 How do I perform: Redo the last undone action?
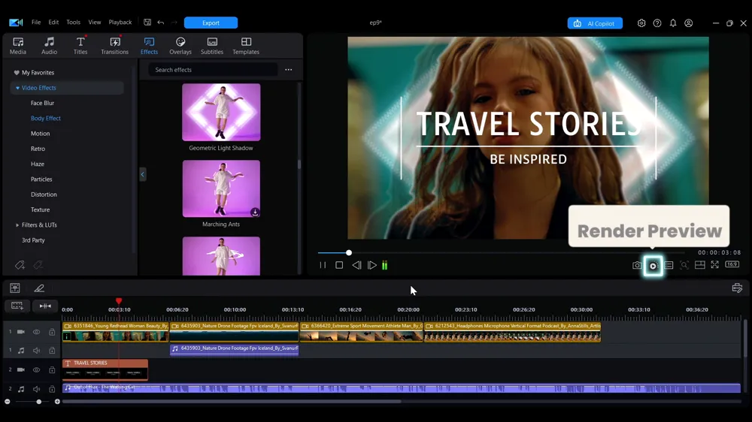click(174, 23)
